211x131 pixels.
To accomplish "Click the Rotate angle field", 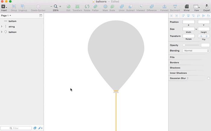I will click(188, 36).
